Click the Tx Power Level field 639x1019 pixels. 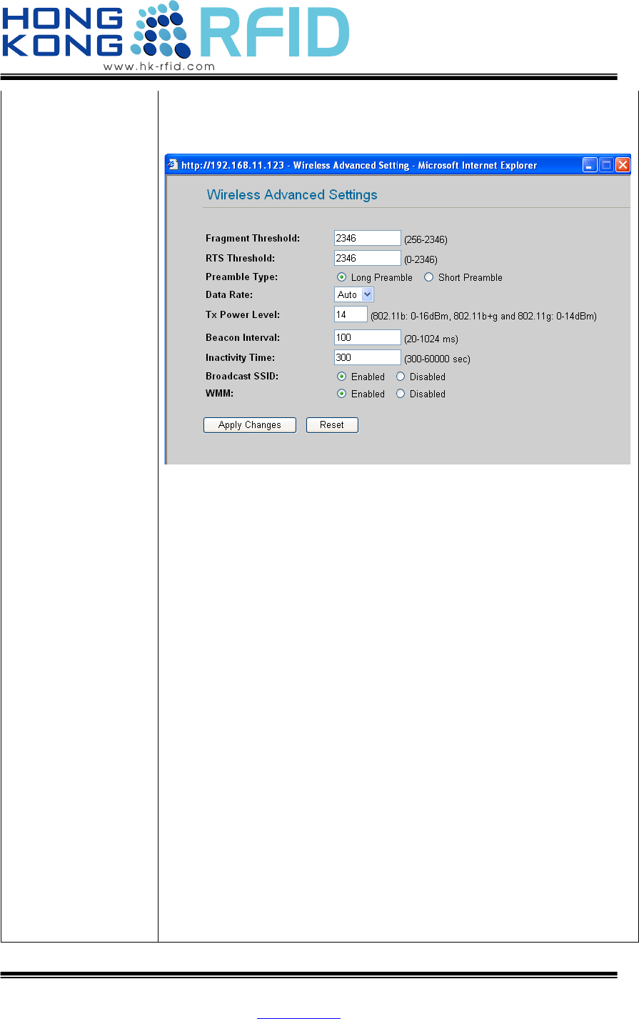click(x=351, y=314)
